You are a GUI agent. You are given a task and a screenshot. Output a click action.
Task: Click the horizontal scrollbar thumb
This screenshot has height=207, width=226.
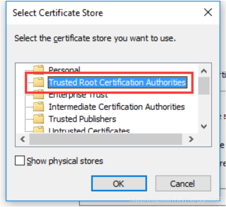pos(106,139)
